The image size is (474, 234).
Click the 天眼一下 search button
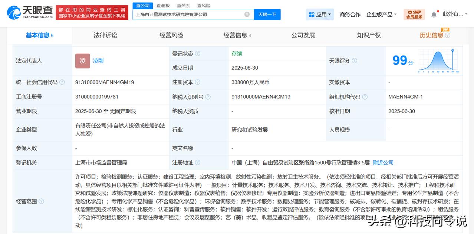coord(267,14)
